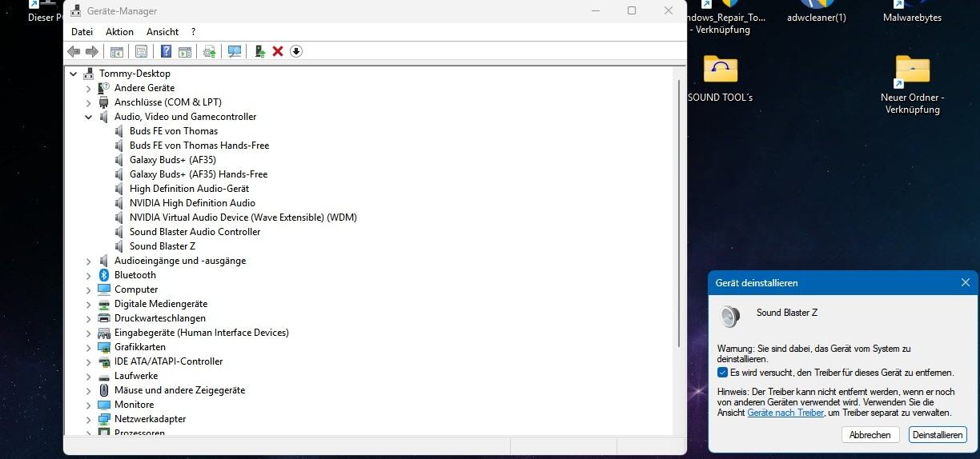The height and width of the screenshot is (459, 980).
Task: Click the Druckwarteschlangen printer icon
Action: point(104,318)
